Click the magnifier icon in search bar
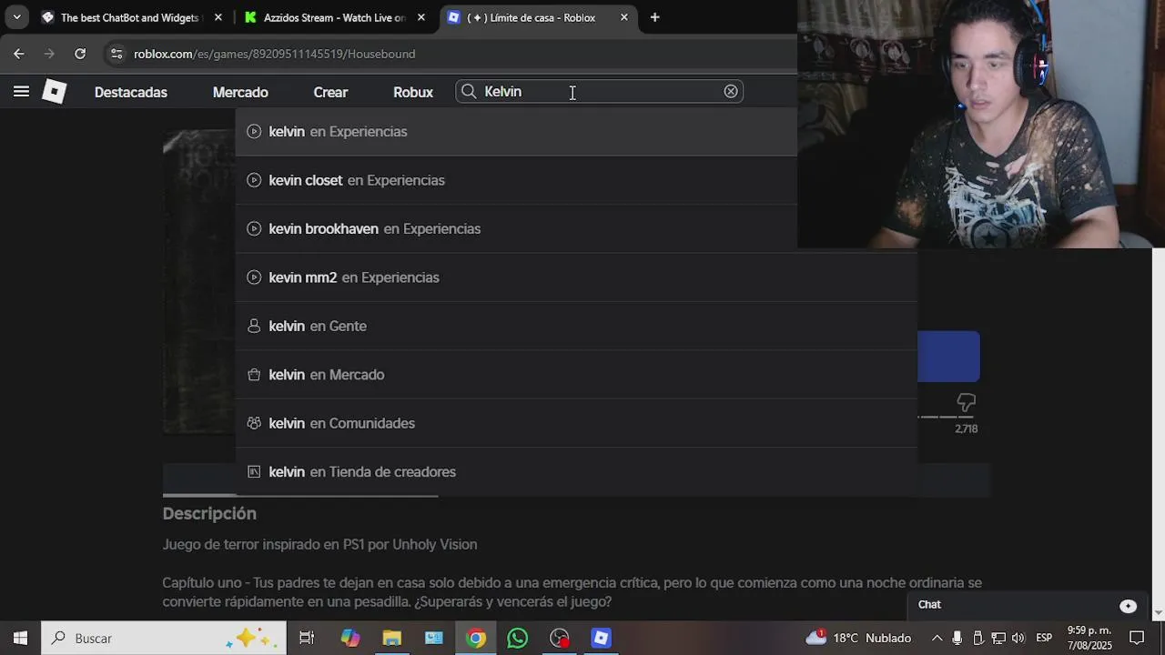Screen dimensions: 1165x655 tap(469, 91)
